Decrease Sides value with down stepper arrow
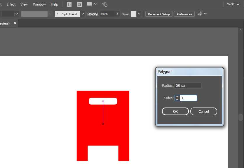The width and height of the screenshot is (244, 168). (x=177, y=100)
